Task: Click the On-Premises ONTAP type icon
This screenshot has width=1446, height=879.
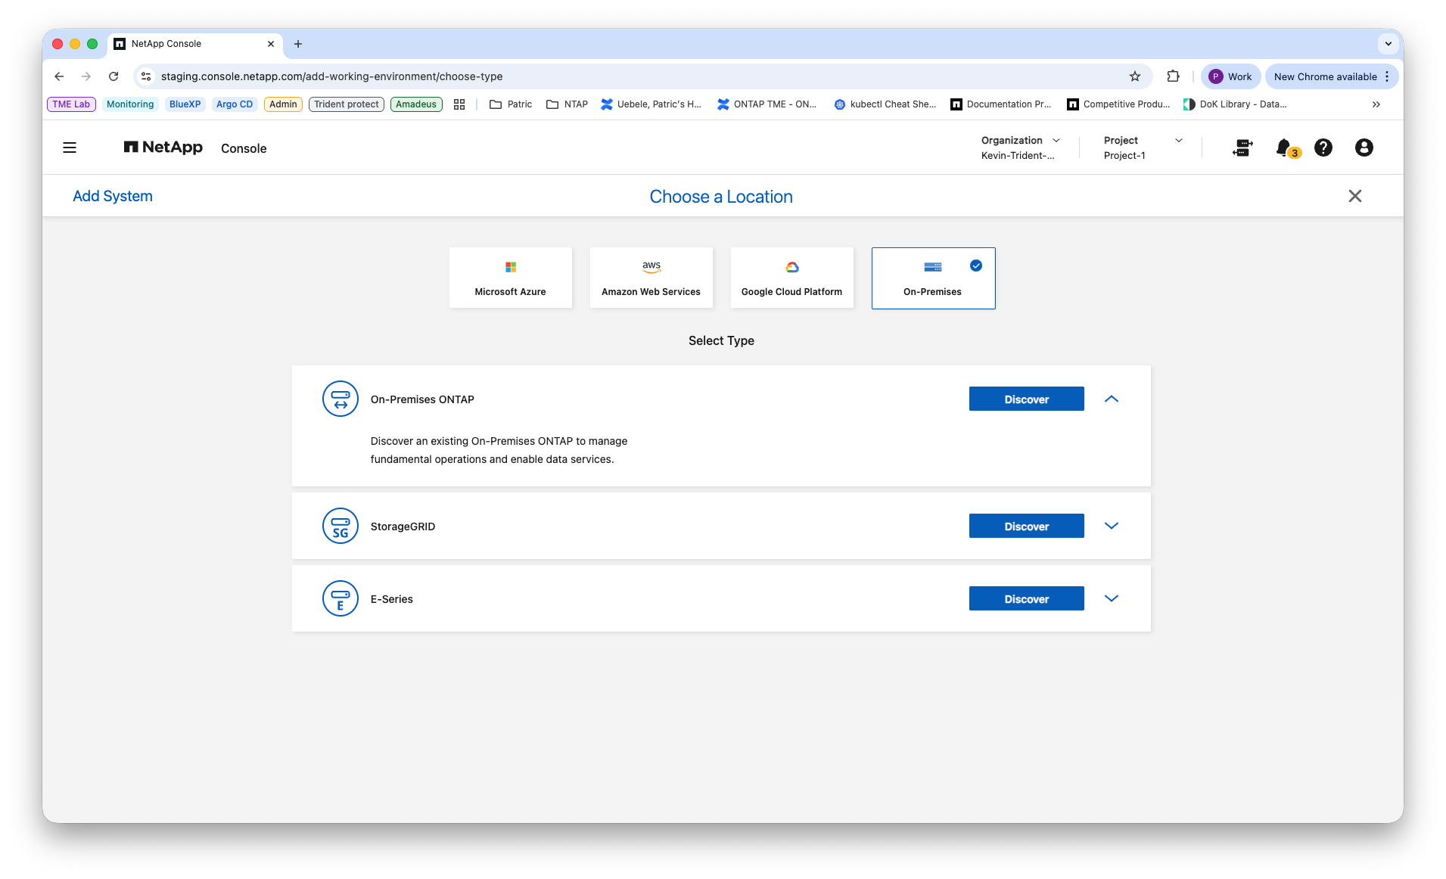Action: [x=341, y=399]
